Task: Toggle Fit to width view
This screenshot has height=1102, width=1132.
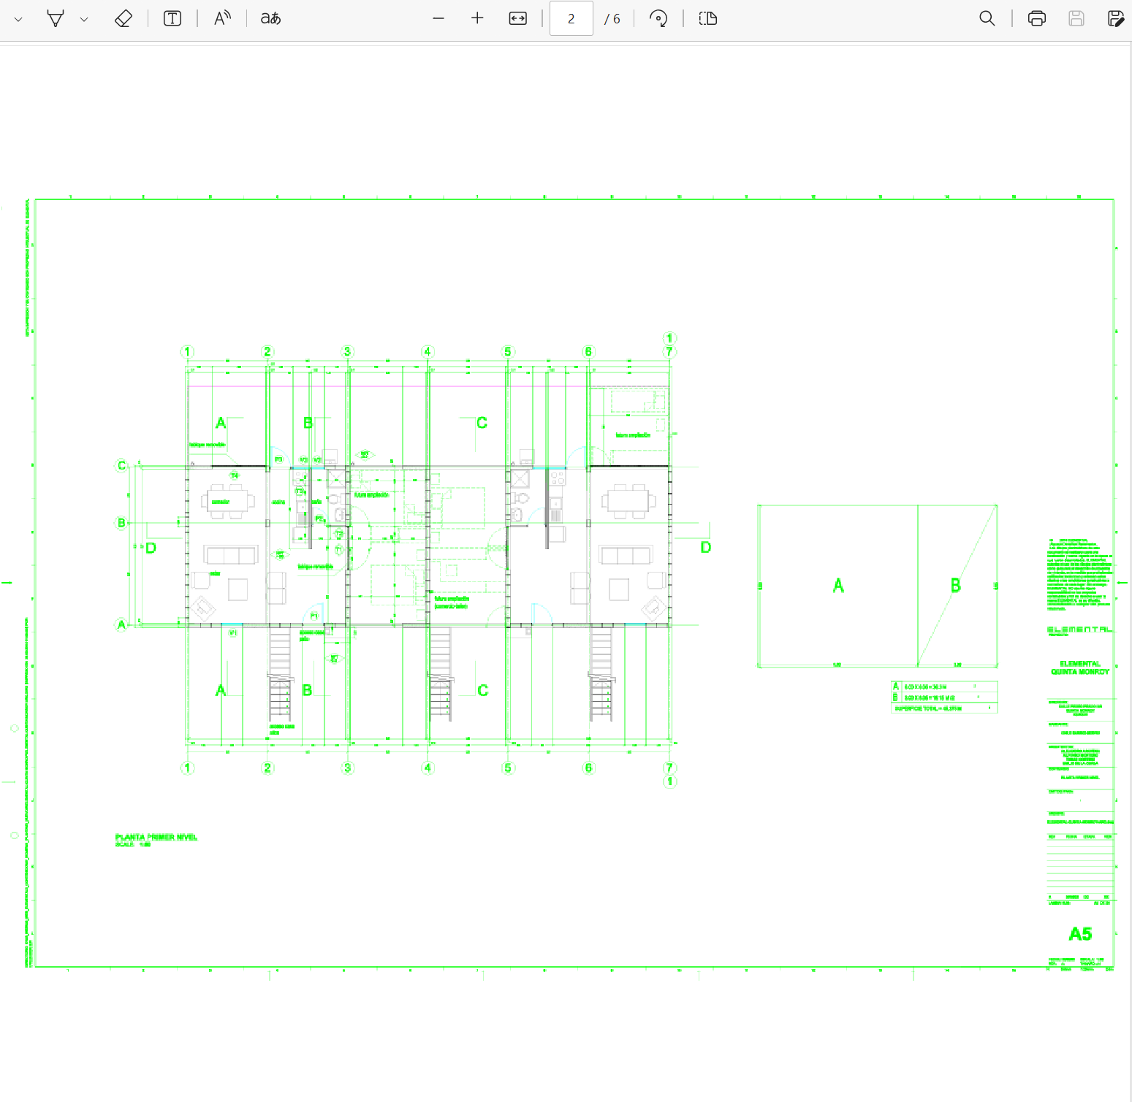Action: (517, 18)
